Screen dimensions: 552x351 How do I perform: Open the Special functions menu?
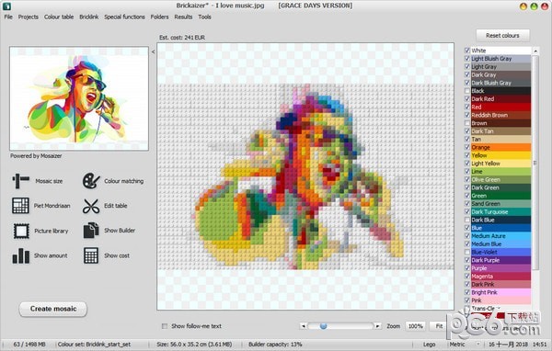click(x=124, y=17)
